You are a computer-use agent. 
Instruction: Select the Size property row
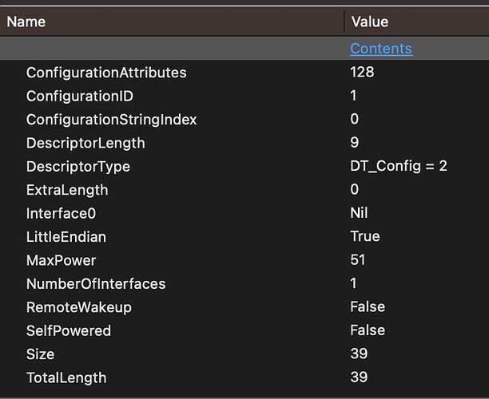pyautogui.click(x=245, y=354)
